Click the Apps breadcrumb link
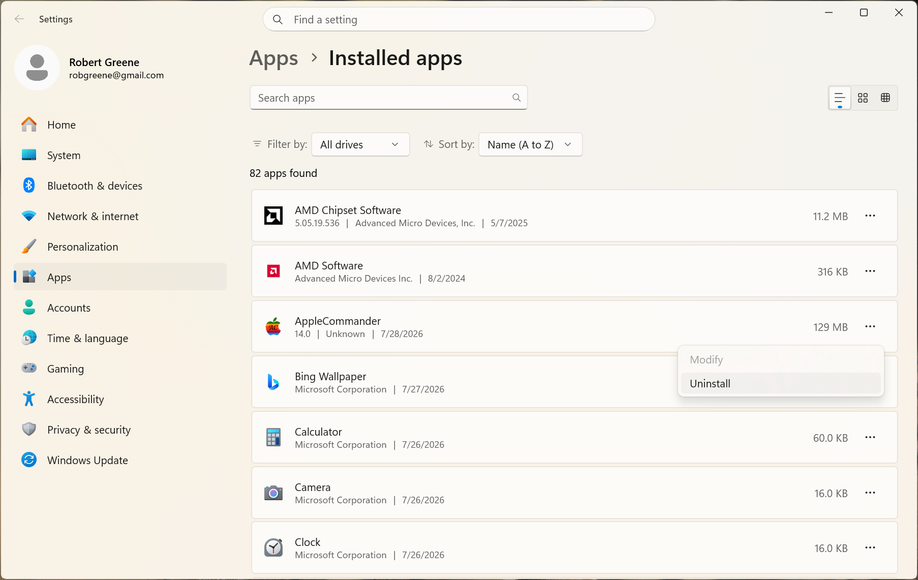Screen dimensions: 918x580 (273, 58)
